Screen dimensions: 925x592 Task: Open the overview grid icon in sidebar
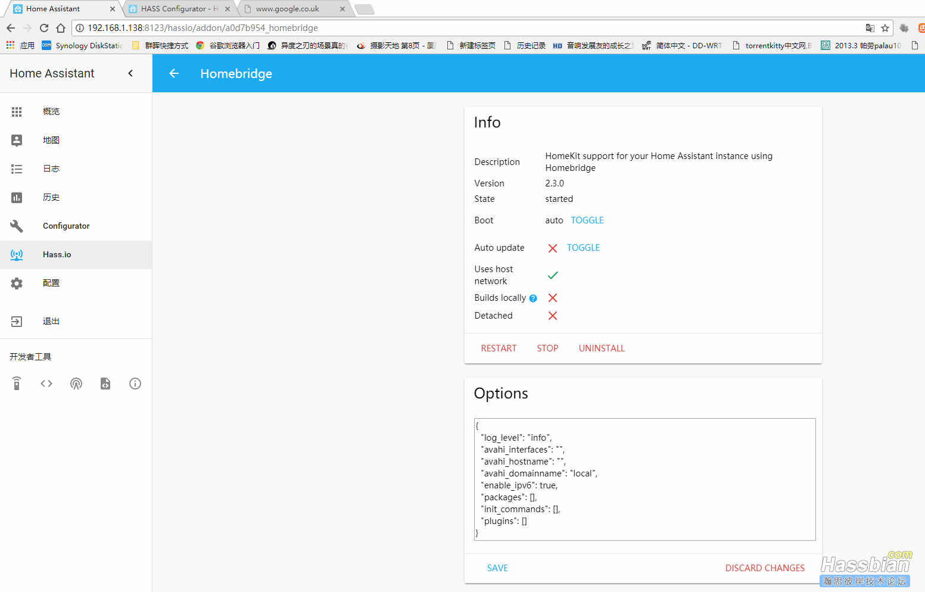[17, 111]
